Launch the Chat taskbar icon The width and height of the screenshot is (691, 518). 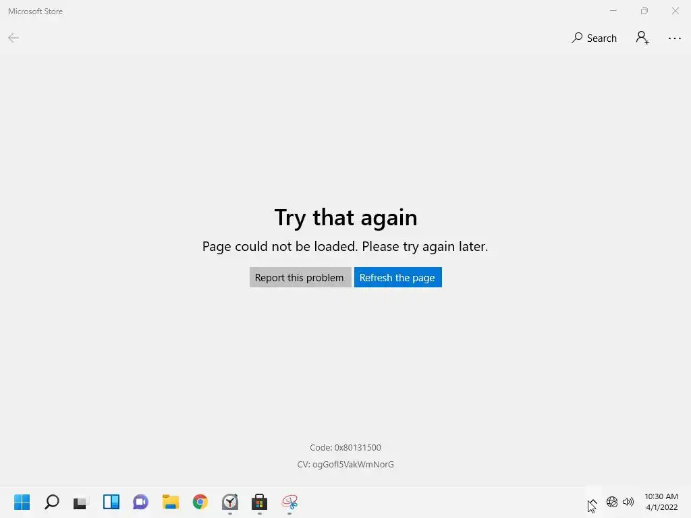pyautogui.click(x=140, y=502)
